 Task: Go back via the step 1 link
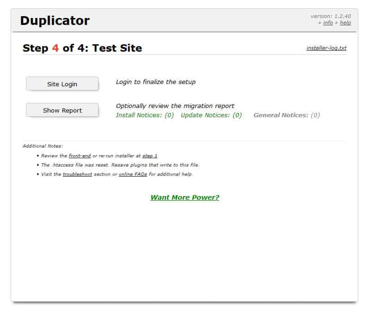tap(150, 155)
